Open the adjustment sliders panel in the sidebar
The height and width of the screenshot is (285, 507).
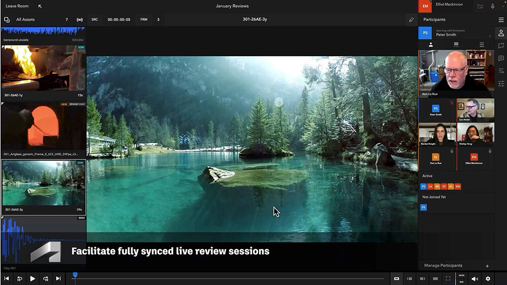click(x=501, y=84)
